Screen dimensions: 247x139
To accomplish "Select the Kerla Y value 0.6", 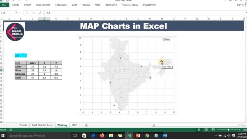I will [56, 78].
